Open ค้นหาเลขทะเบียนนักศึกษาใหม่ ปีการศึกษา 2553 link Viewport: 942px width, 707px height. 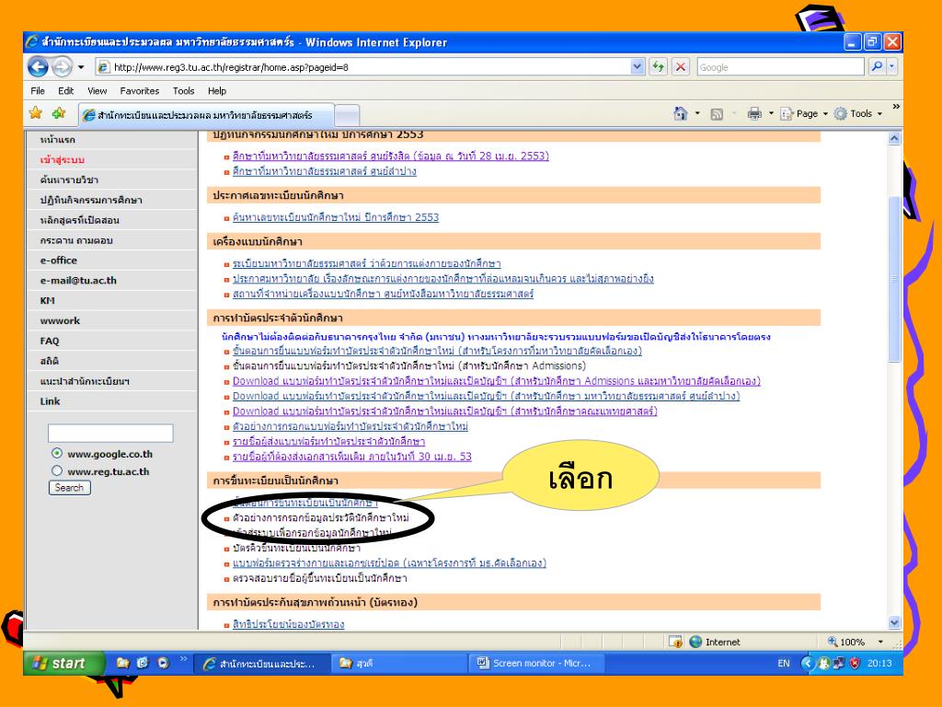click(336, 217)
